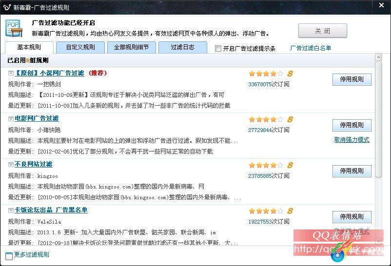391x266 pixels.
Task: Disable the 不良网站过滤 rule with 停用规则
Action: 352,171
